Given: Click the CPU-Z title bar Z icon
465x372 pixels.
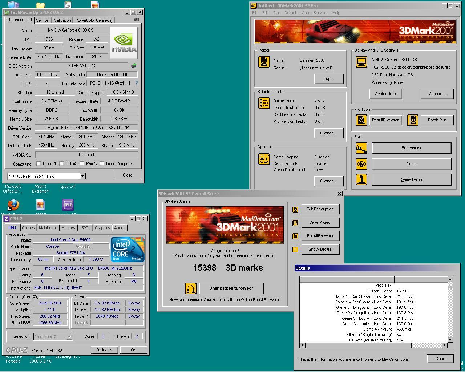Looking at the screenshot, I should (7, 219).
